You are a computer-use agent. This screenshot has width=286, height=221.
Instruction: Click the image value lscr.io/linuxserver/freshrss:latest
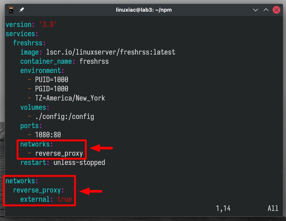[x=111, y=52]
